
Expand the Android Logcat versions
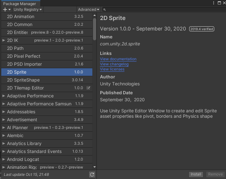[x=4, y=159]
